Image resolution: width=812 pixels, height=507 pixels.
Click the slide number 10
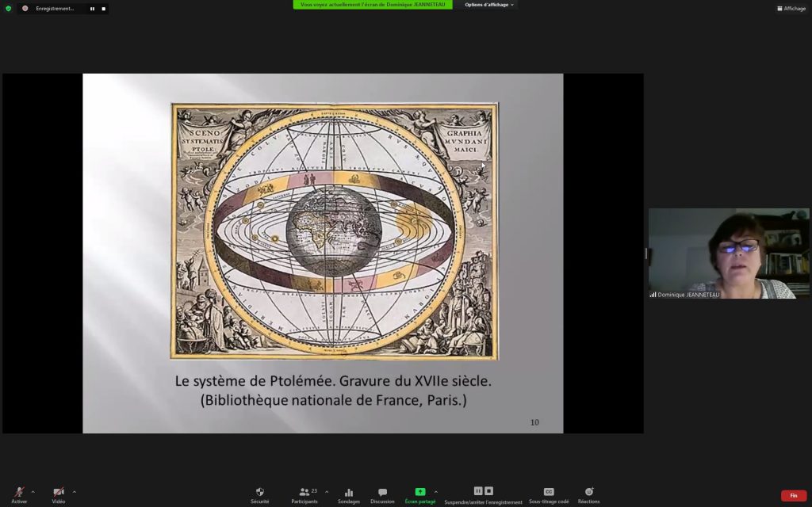[534, 423]
